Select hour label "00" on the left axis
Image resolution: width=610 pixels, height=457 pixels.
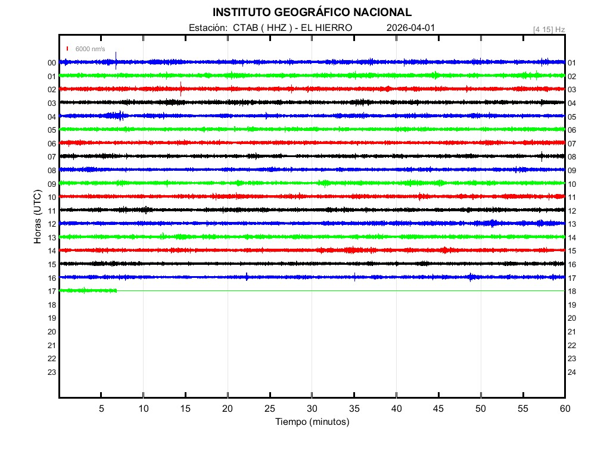coord(52,63)
